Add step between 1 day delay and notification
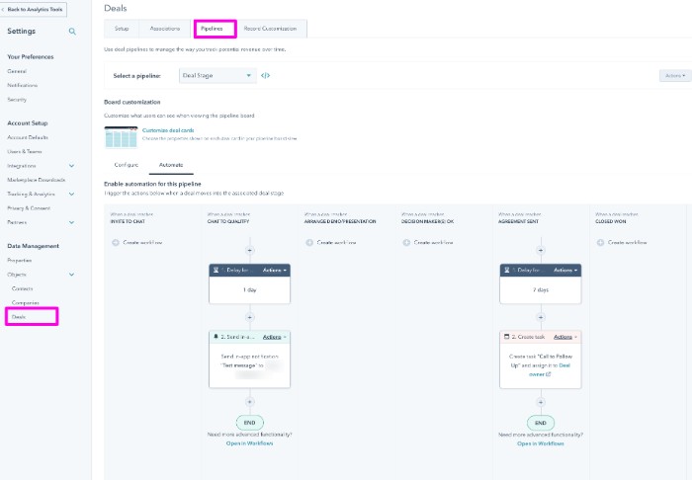This screenshot has width=692, height=480. [x=250, y=317]
